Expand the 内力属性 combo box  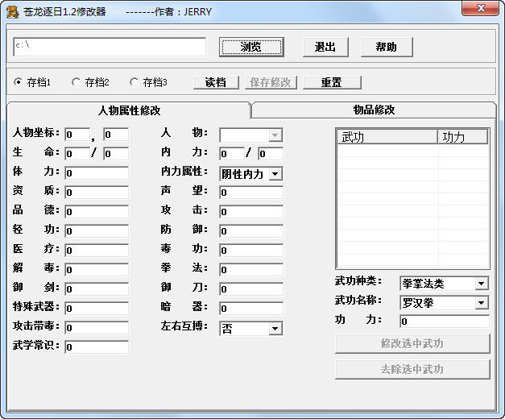click(x=275, y=174)
